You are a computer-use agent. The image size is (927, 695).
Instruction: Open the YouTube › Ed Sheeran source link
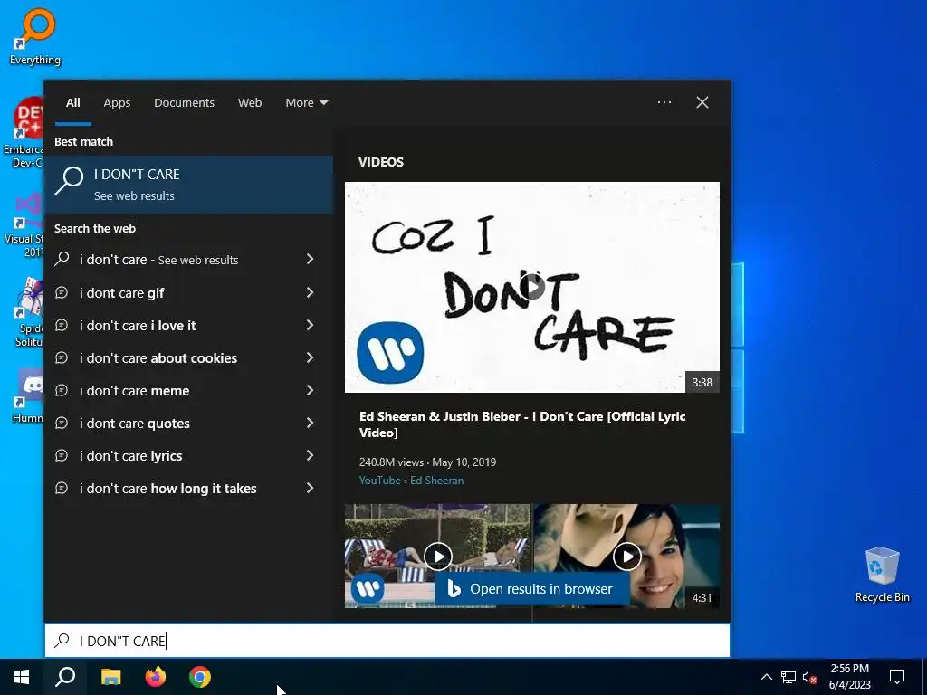coord(411,481)
